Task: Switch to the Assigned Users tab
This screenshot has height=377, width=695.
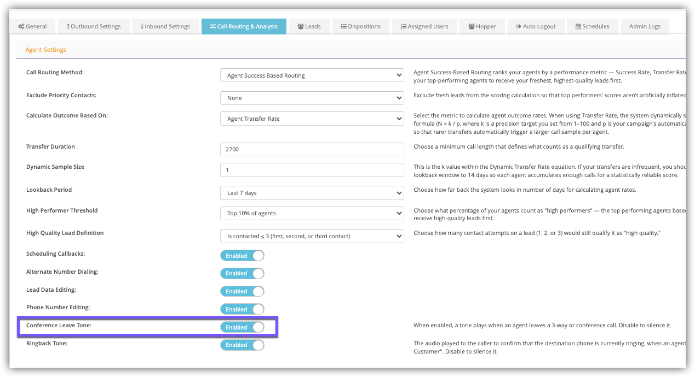Action: [424, 26]
